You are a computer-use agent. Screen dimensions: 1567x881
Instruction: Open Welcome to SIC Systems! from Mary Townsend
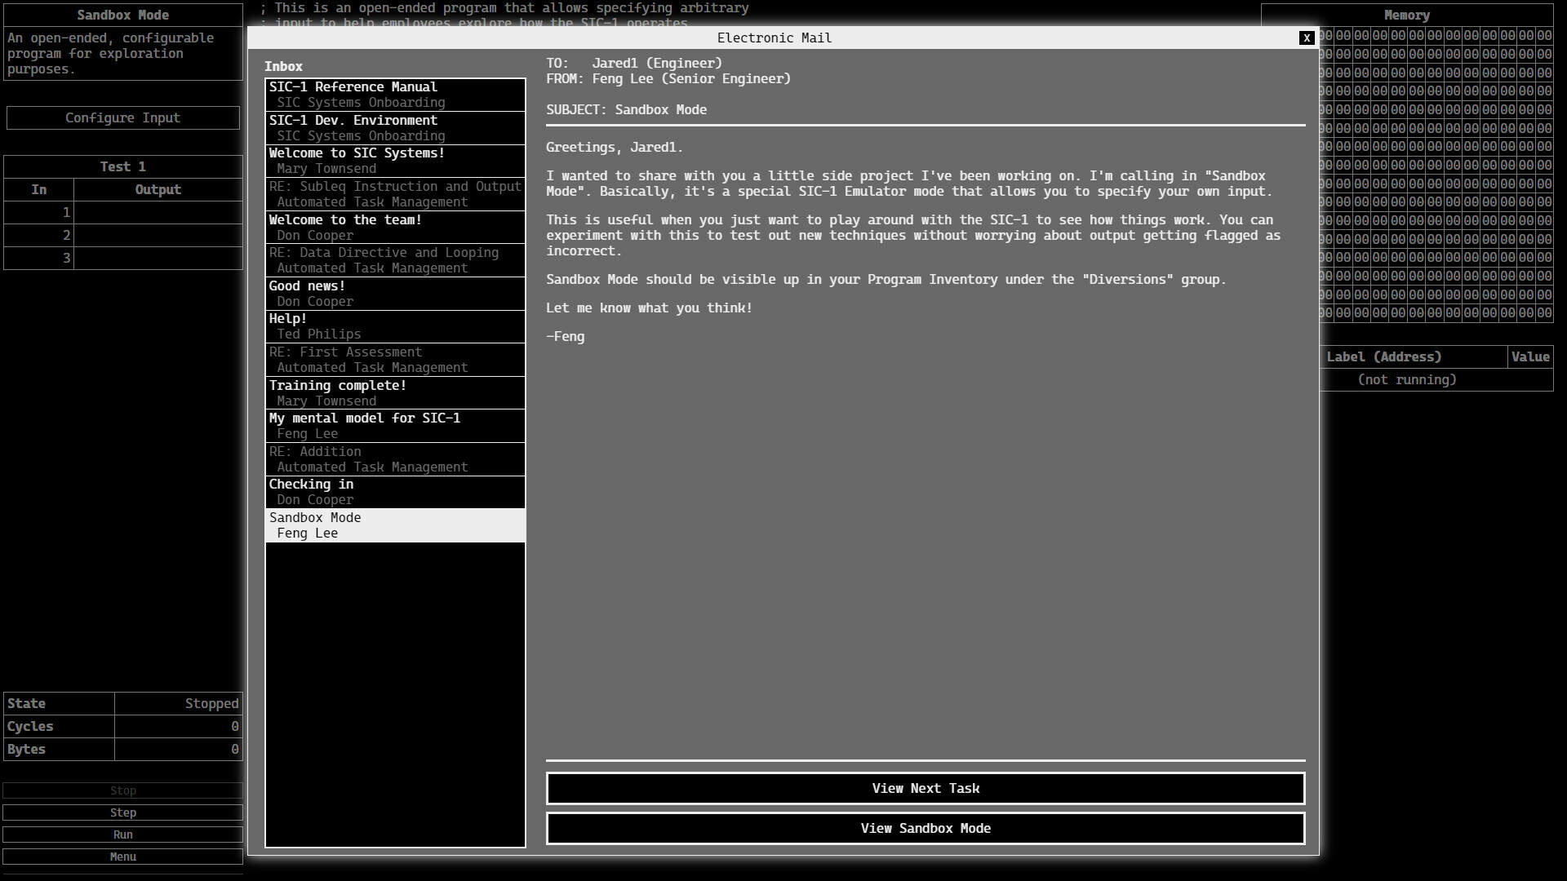click(x=394, y=160)
